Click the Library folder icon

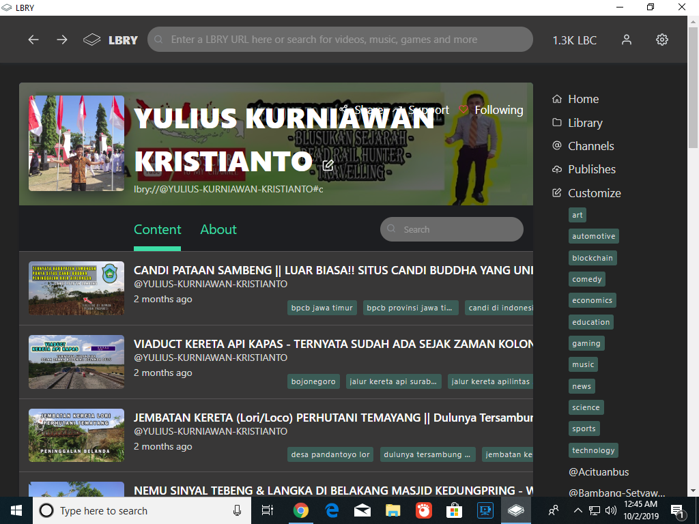click(557, 122)
